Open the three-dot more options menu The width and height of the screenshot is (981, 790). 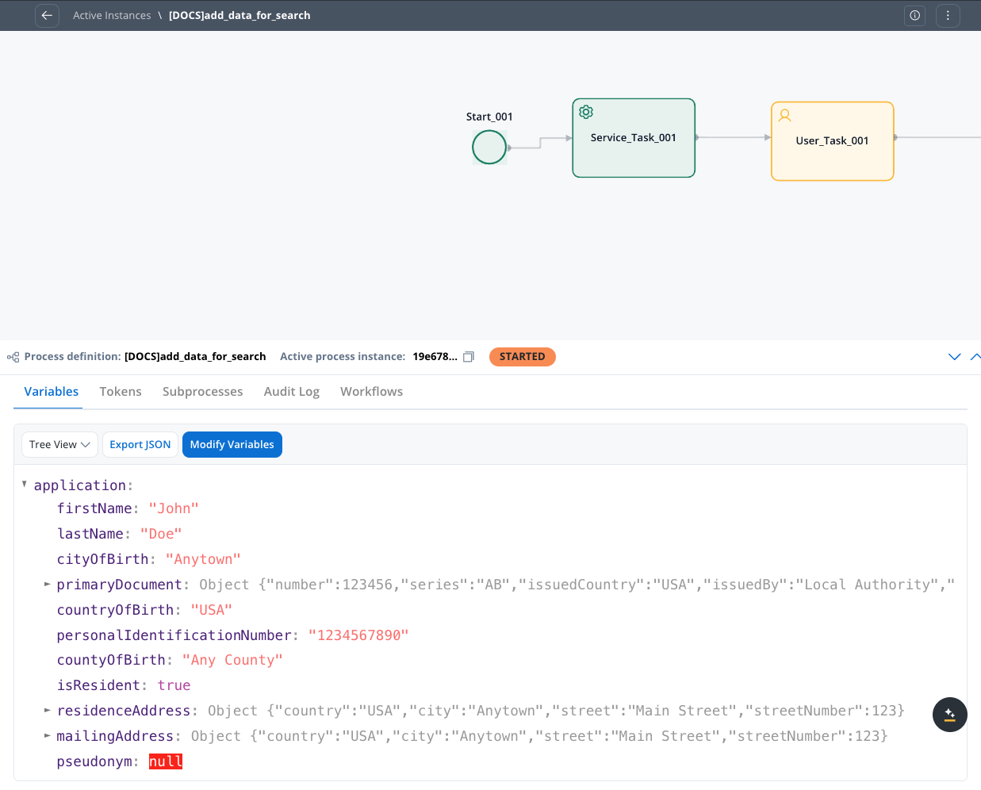tap(948, 15)
